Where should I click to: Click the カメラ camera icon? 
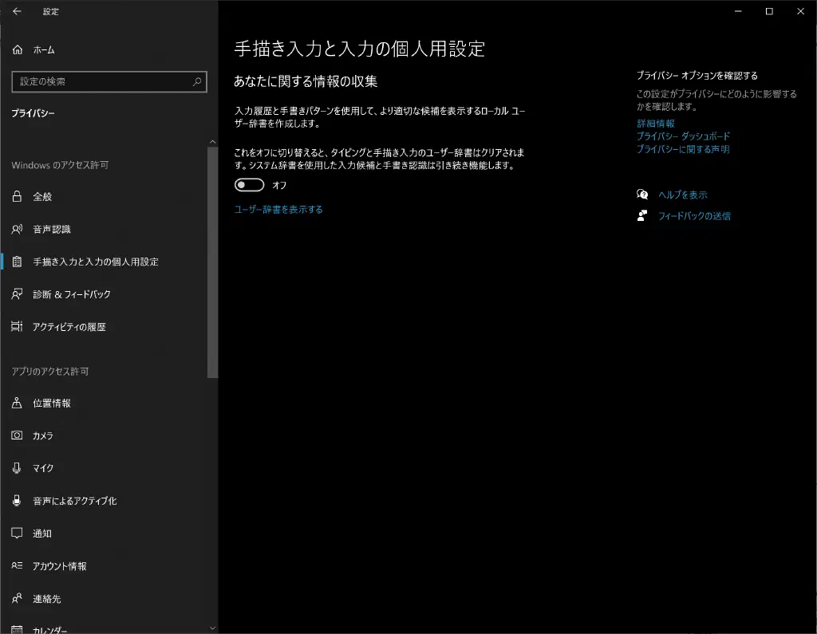[x=17, y=436]
